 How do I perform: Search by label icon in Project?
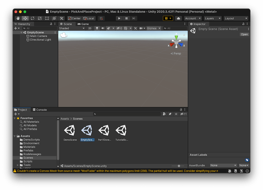(x=170, y=114)
